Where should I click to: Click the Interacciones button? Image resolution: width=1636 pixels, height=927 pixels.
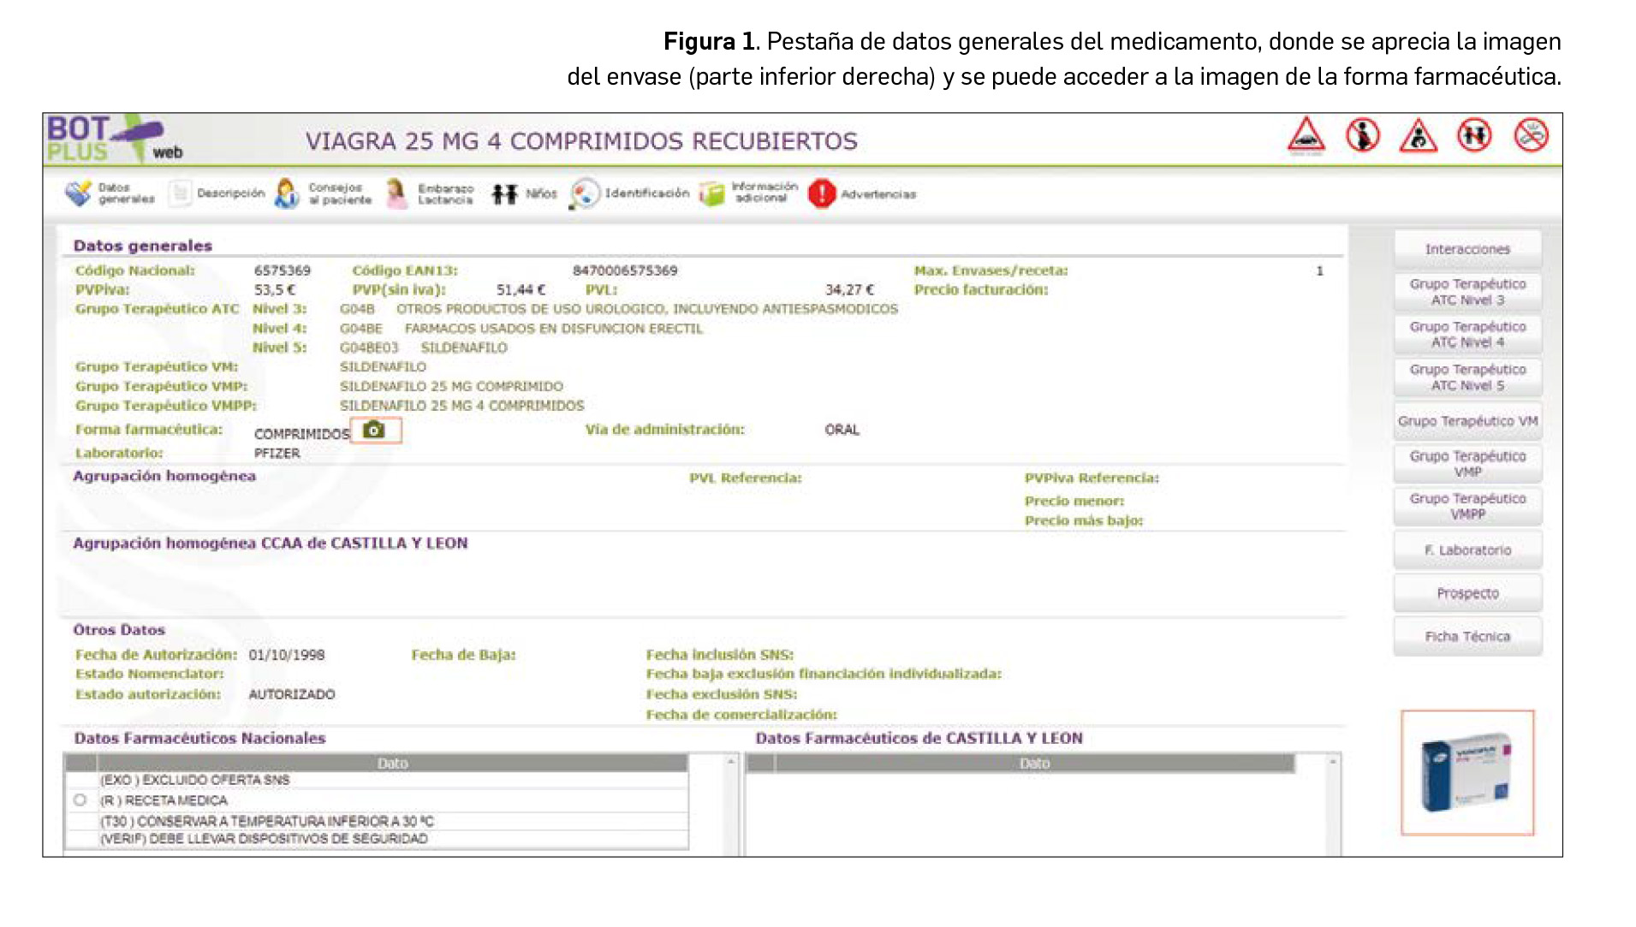(1466, 249)
